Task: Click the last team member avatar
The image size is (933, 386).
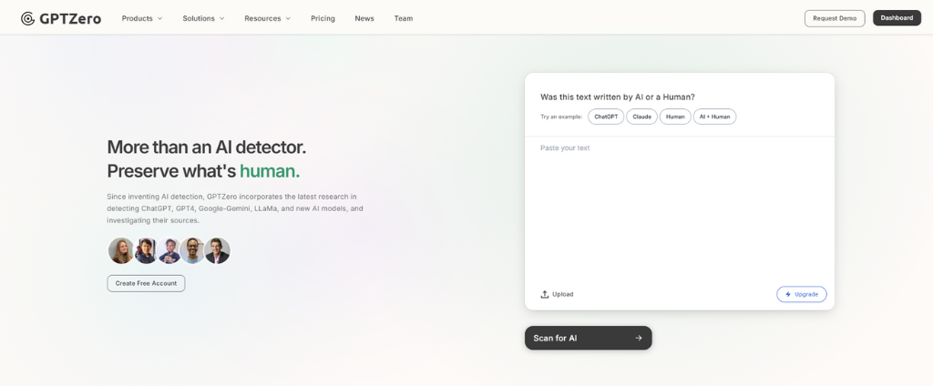Action: [x=218, y=250]
